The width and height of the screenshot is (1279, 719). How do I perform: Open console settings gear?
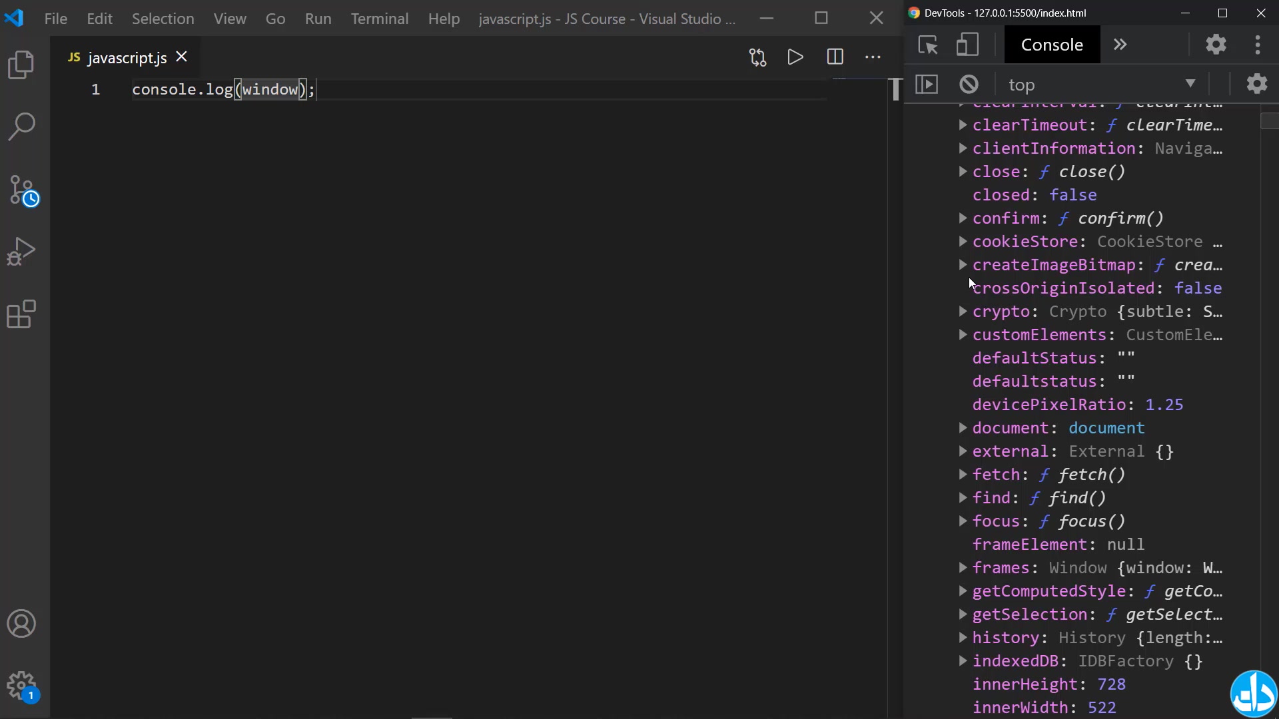[1257, 85]
